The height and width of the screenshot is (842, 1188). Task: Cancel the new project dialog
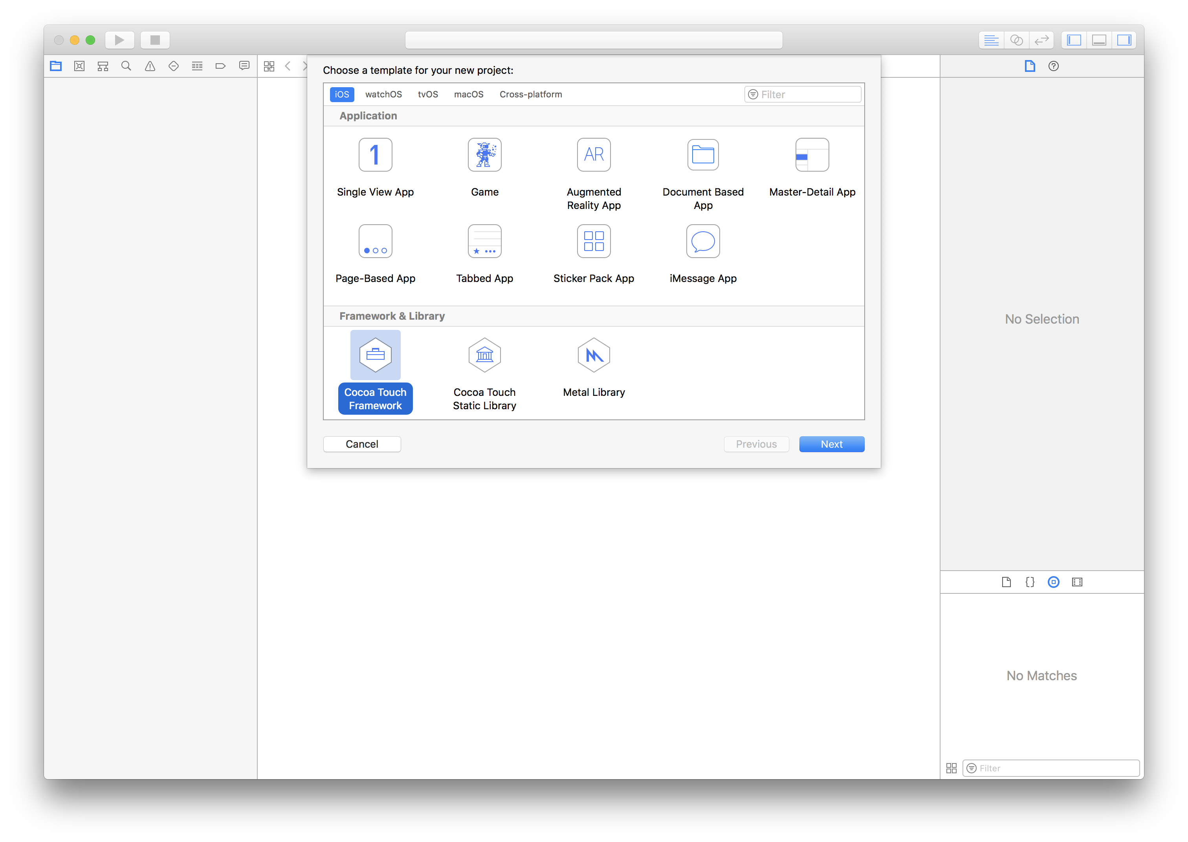click(x=362, y=444)
